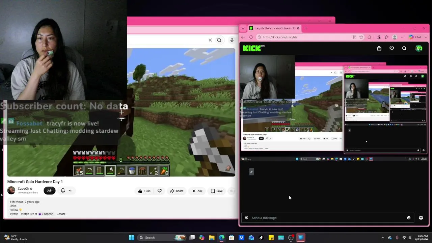This screenshot has width=432, height=243.
Task: Save the video to a playlist
Action: click(x=217, y=191)
